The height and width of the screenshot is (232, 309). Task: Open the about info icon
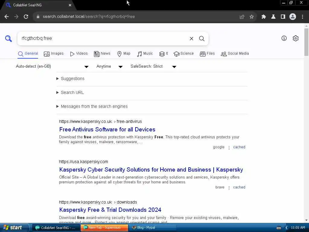click(284, 38)
